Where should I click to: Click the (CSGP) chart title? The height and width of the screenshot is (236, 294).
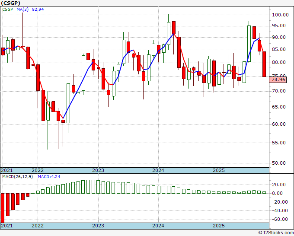coord(10,3)
